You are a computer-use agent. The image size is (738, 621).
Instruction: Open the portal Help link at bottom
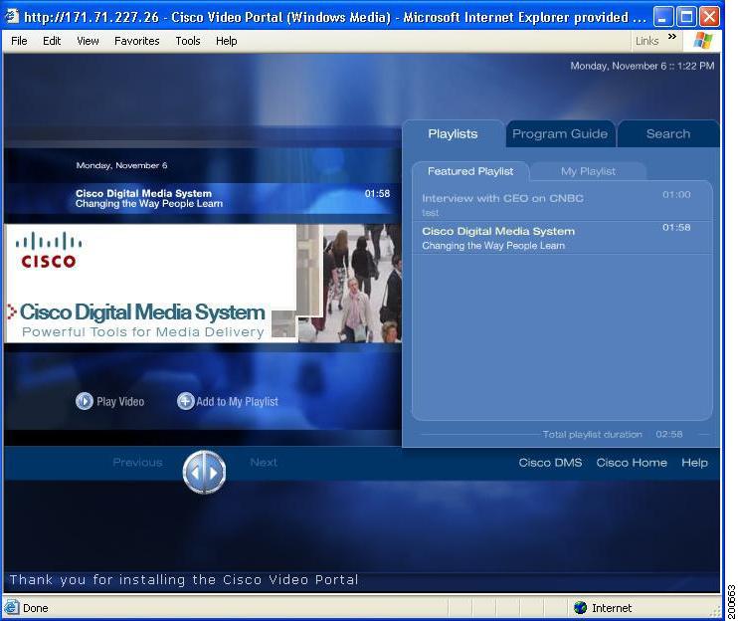click(x=694, y=463)
